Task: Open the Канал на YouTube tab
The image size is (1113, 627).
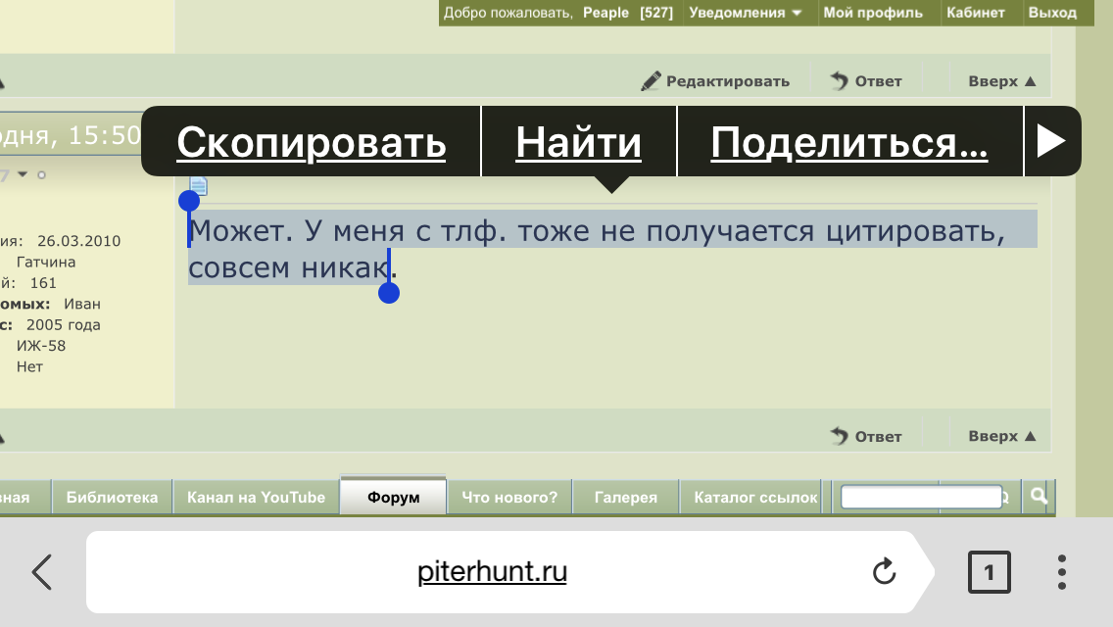Action: (256, 498)
